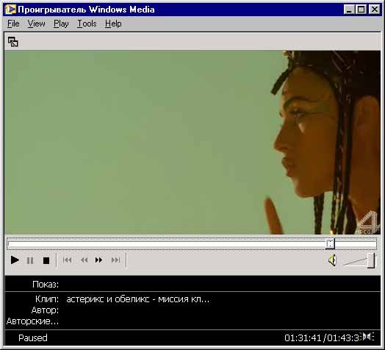The width and height of the screenshot is (385, 350).
Task: Click the volume slider handle
Action: 371,260
